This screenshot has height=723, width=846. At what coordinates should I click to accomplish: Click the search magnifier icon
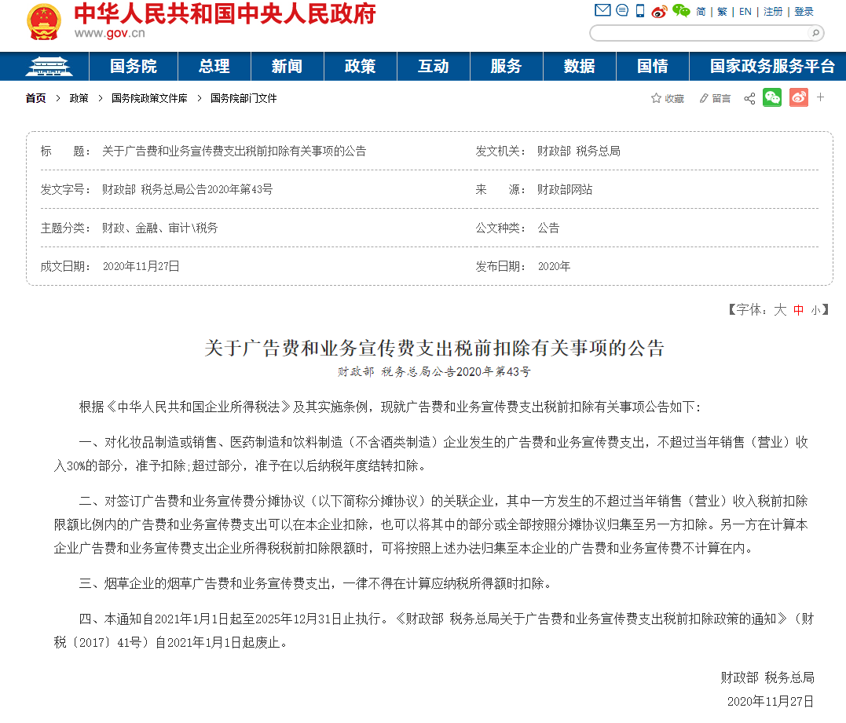[x=815, y=34]
